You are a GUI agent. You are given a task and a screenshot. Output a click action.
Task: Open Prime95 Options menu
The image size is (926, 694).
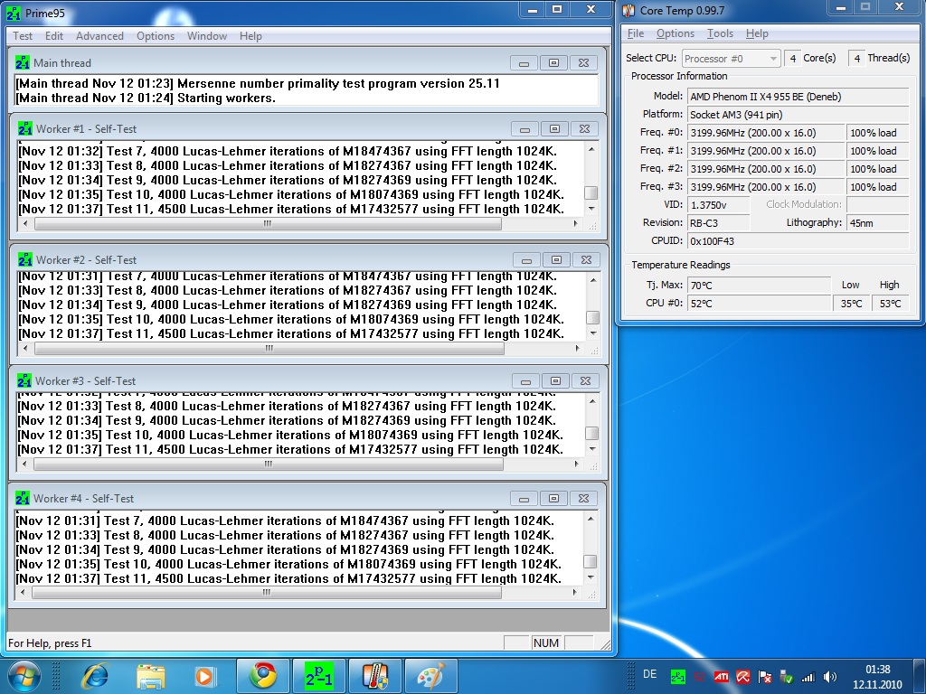[x=156, y=36]
